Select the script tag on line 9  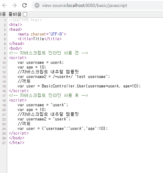(x=18, y=58)
